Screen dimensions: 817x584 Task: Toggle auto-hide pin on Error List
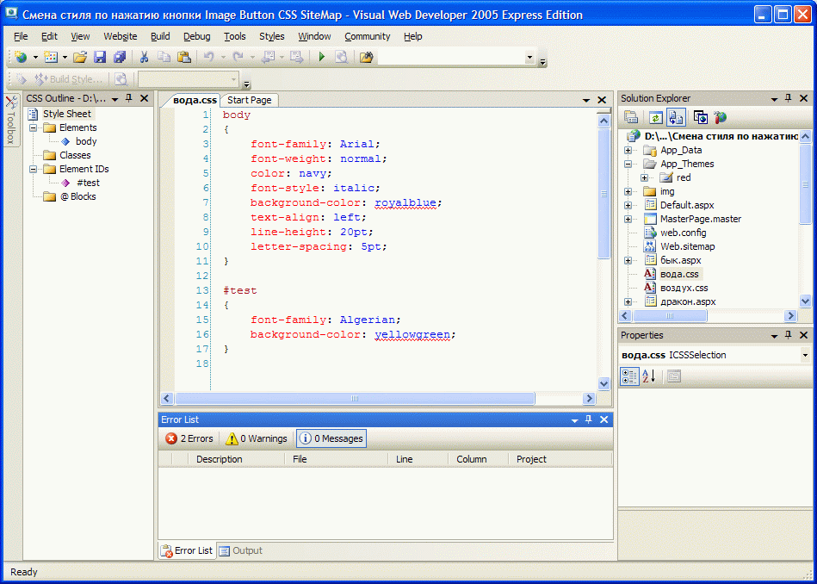pos(589,419)
